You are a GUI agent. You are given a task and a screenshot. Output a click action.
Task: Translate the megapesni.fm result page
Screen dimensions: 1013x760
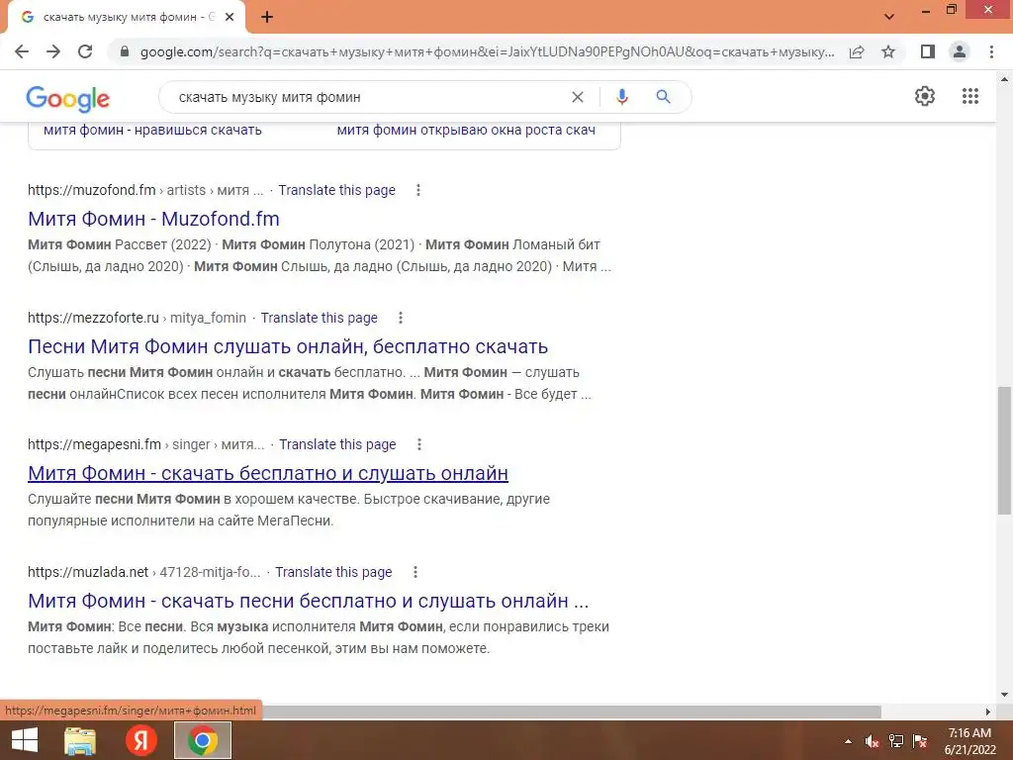point(337,444)
